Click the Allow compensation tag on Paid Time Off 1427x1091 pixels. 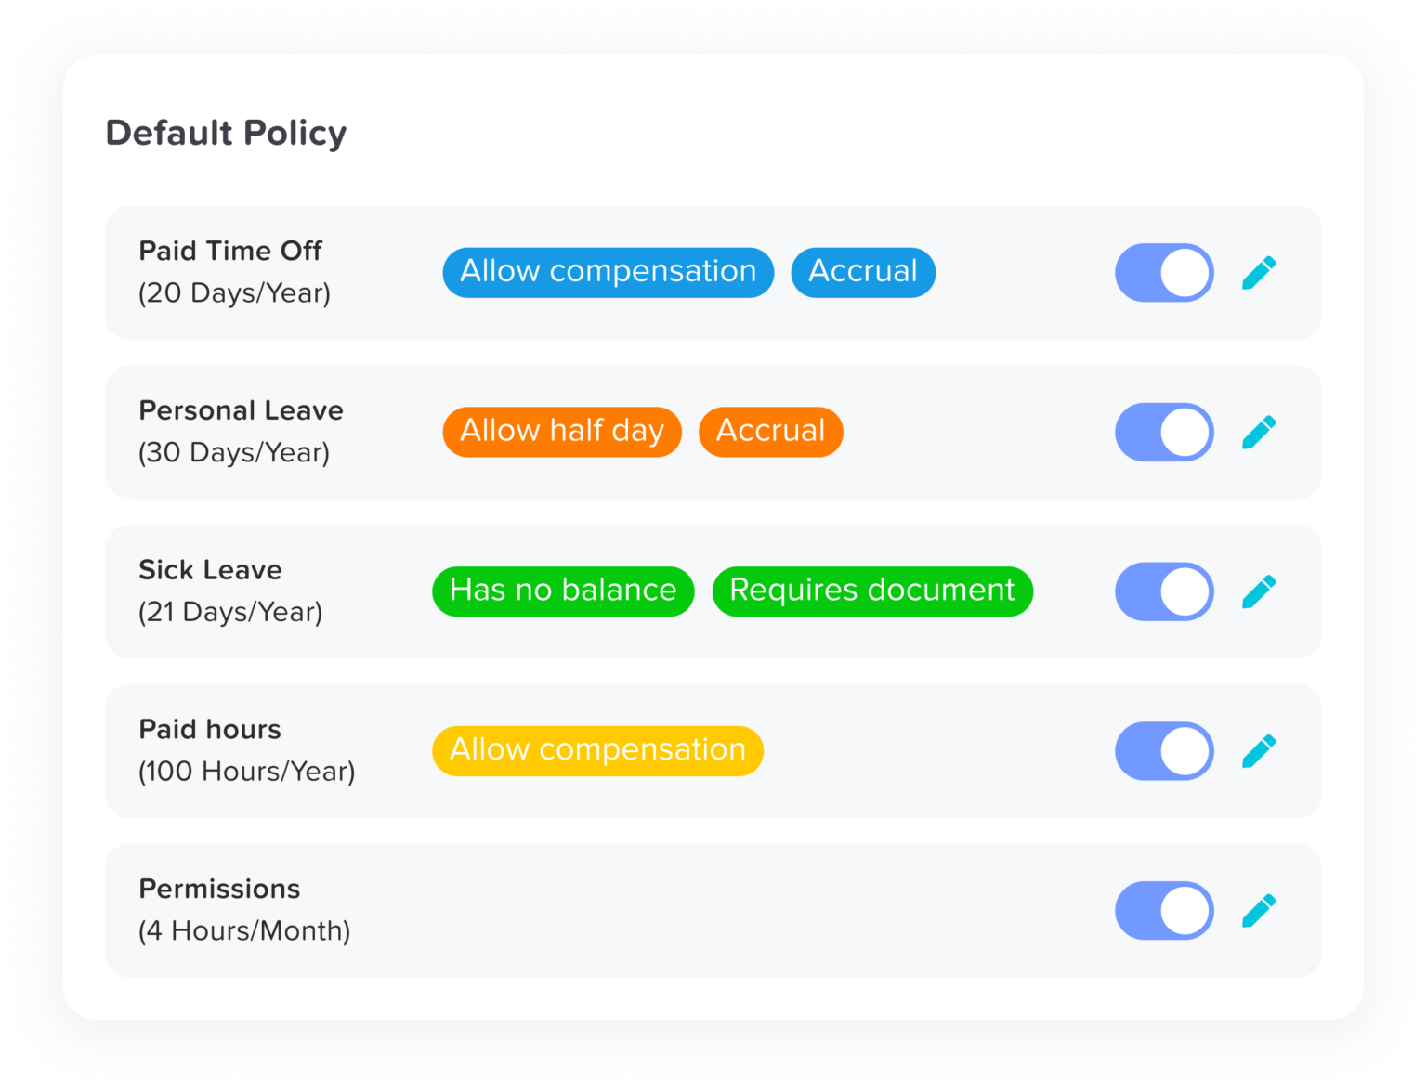click(x=608, y=272)
